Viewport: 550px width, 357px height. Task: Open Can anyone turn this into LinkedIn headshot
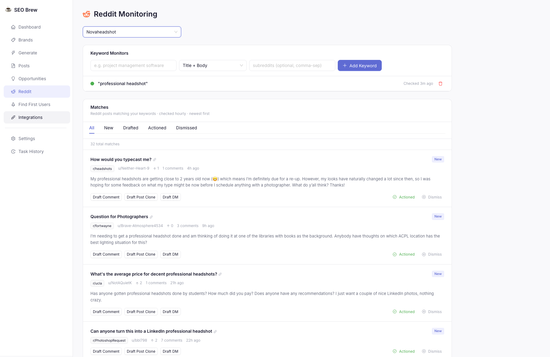click(151, 331)
